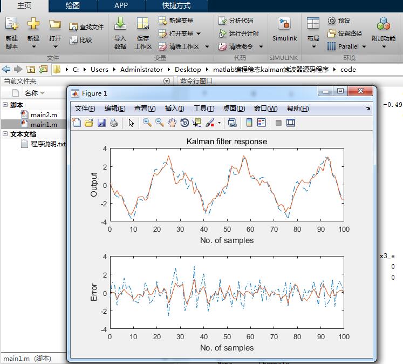The image size is (403, 364).
Task: Click the Forward arrow in address bar
Action: coord(18,69)
